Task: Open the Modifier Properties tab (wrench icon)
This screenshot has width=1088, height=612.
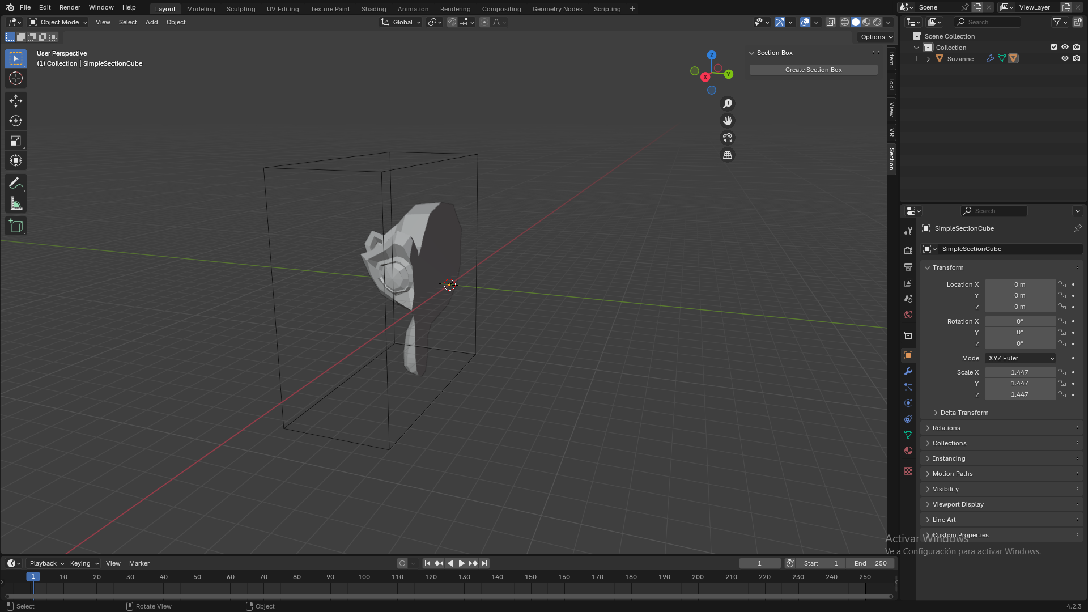Action: [x=908, y=371]
